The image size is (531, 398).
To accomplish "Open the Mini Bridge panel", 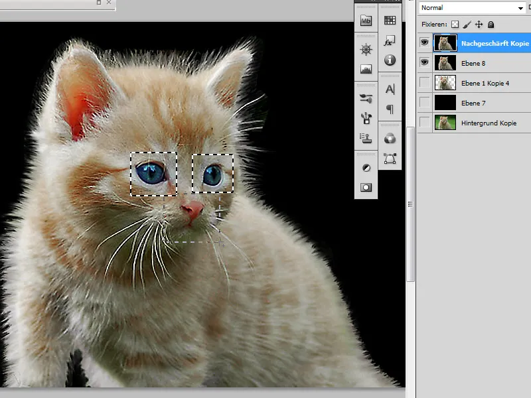I will 366,19.
